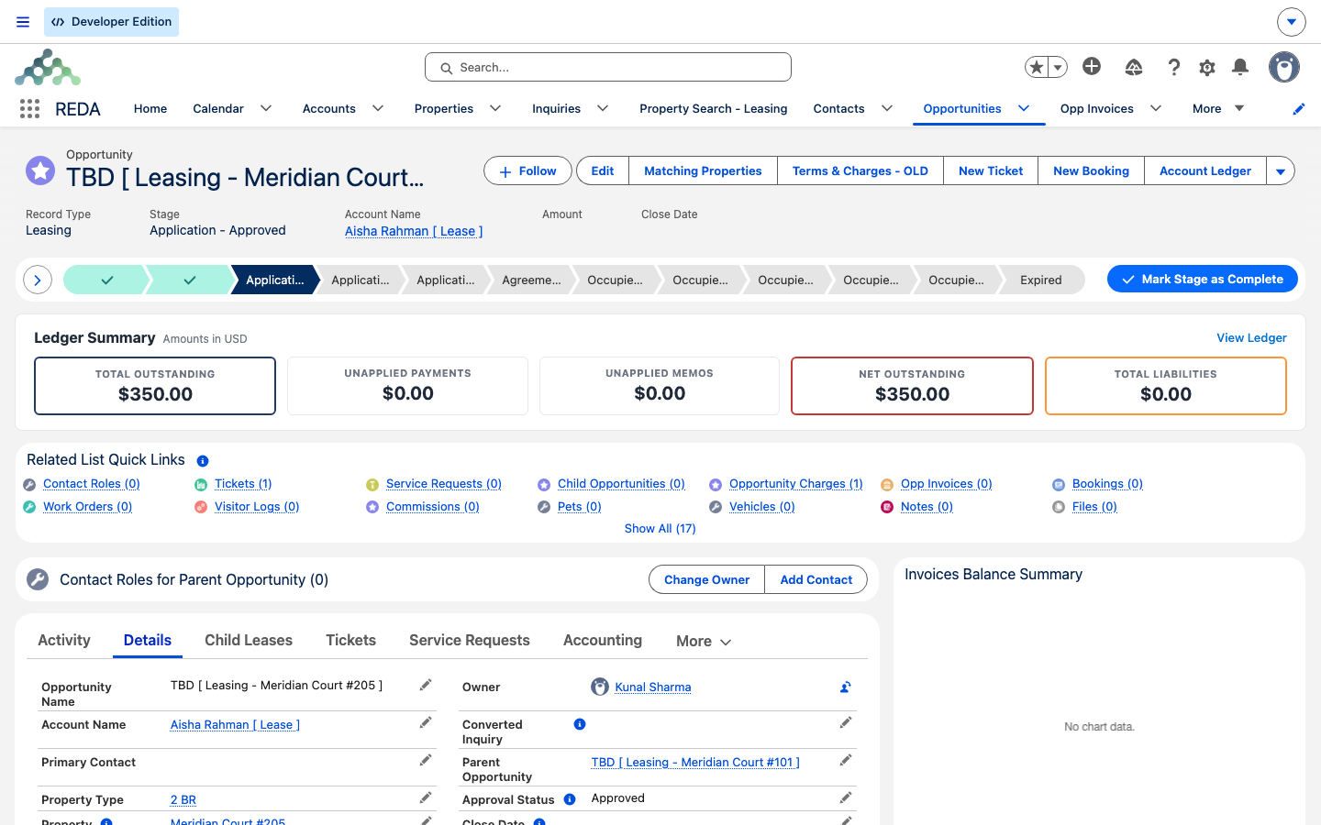Click the circled dropdown at top right
The image size is (1321, 825).
tap(1291, 21)
